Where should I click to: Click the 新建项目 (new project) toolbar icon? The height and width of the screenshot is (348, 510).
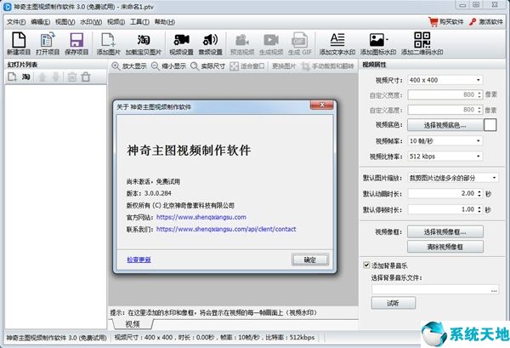pos(19,40)
